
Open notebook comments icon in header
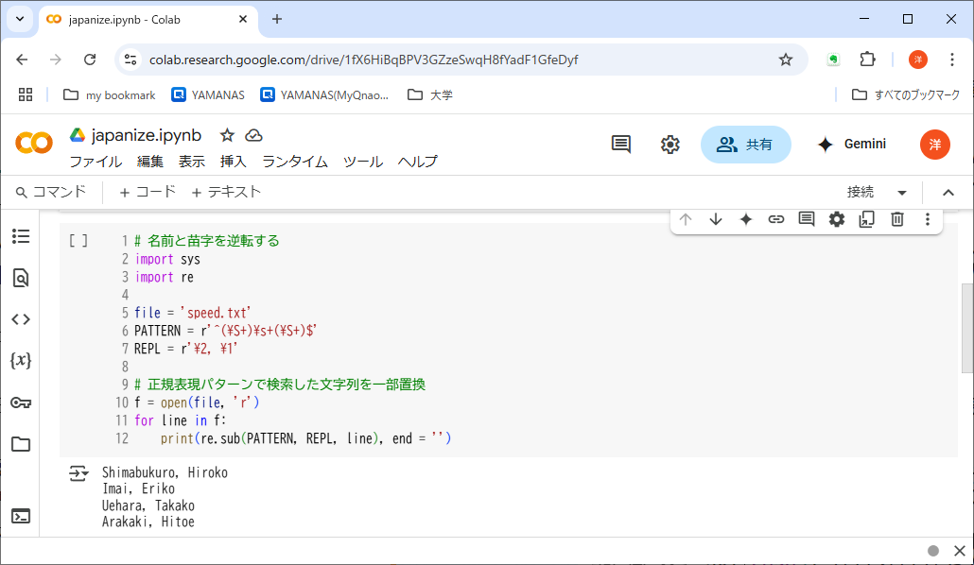click(620, 144)
